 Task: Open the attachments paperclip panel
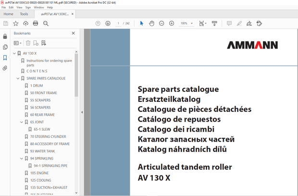(x=5, y=68)
